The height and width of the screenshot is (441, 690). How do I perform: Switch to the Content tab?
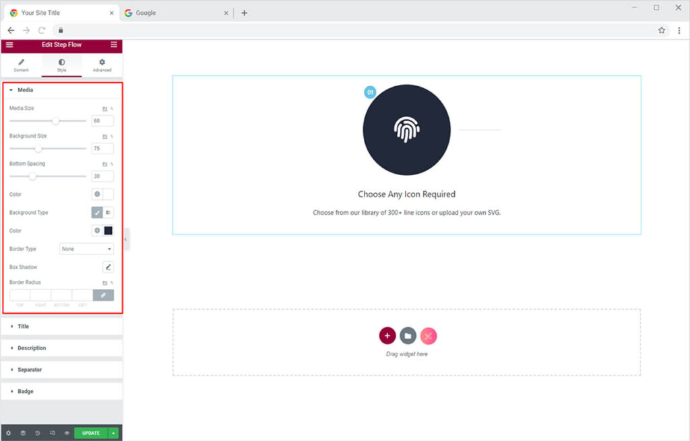21,65
